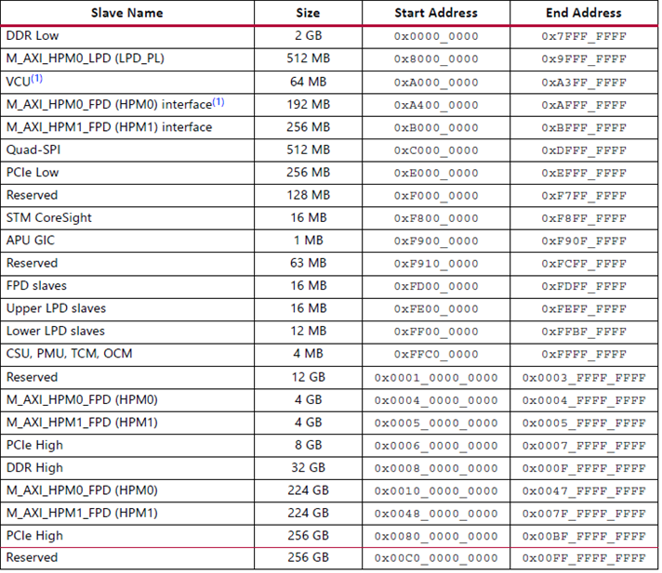This screenshot has width=662, height=573.
Task: Select start address 0x0080_0000_0000
Action: (x=436, y=537)
